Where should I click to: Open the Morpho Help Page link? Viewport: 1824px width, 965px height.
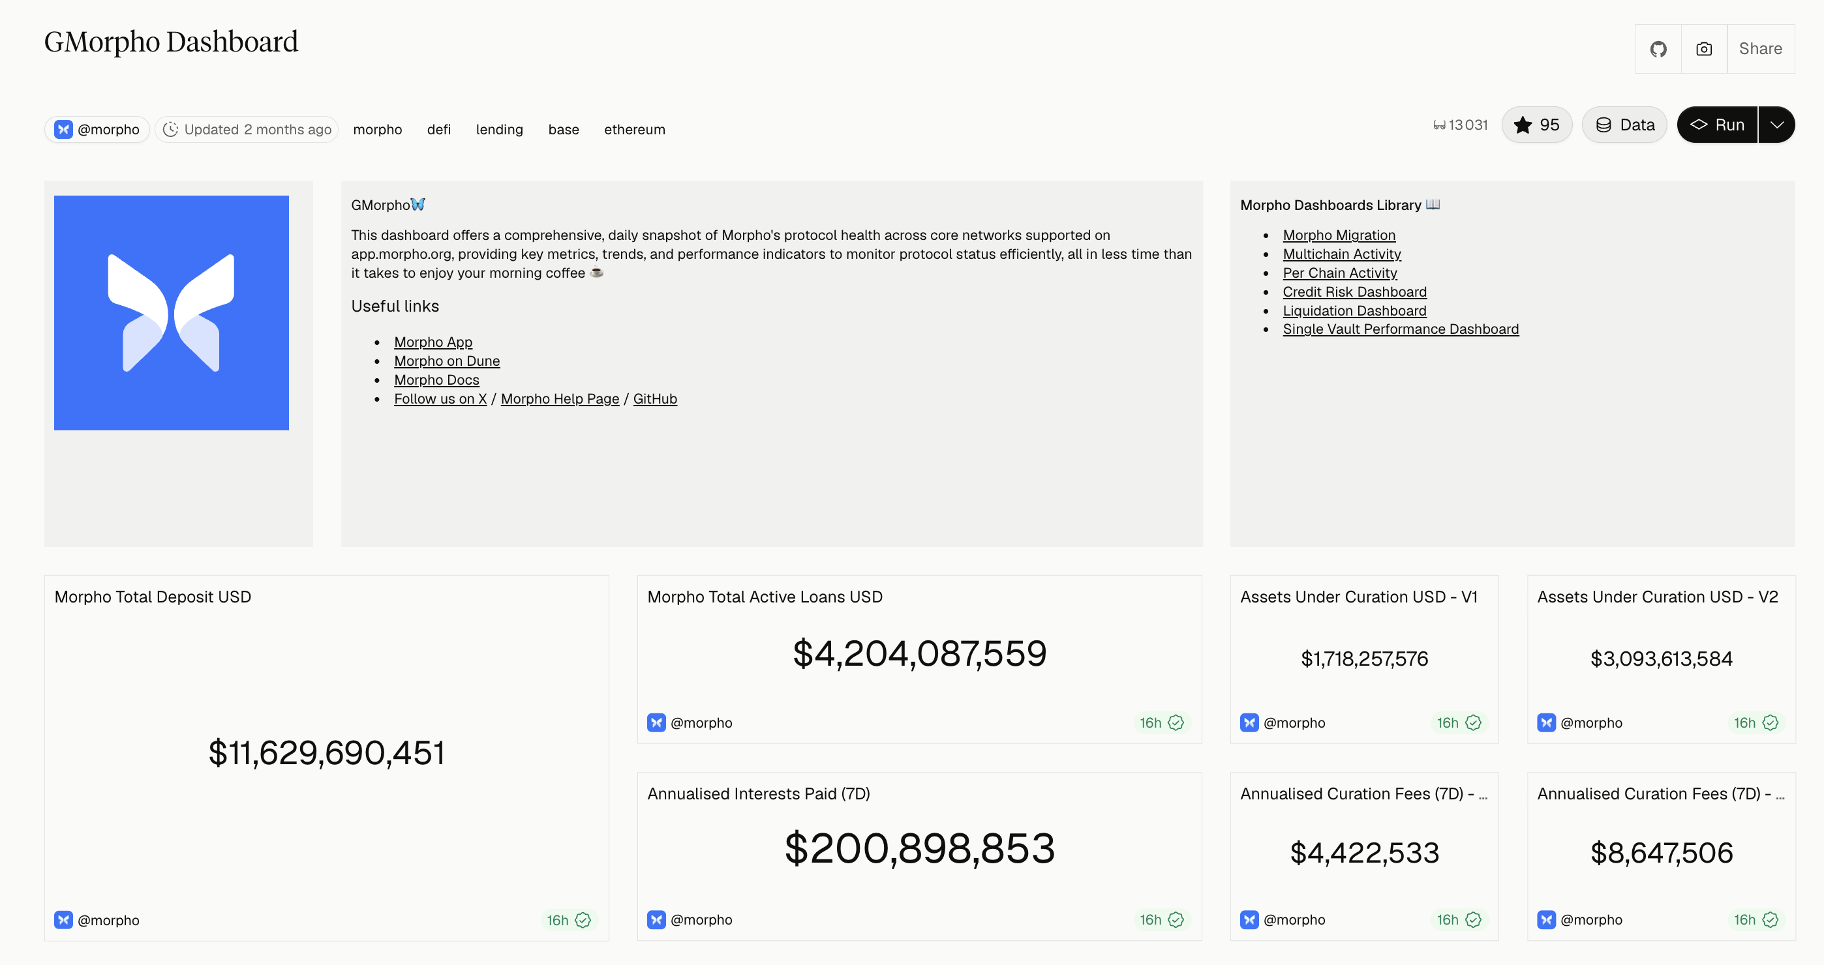coord(560,399)
